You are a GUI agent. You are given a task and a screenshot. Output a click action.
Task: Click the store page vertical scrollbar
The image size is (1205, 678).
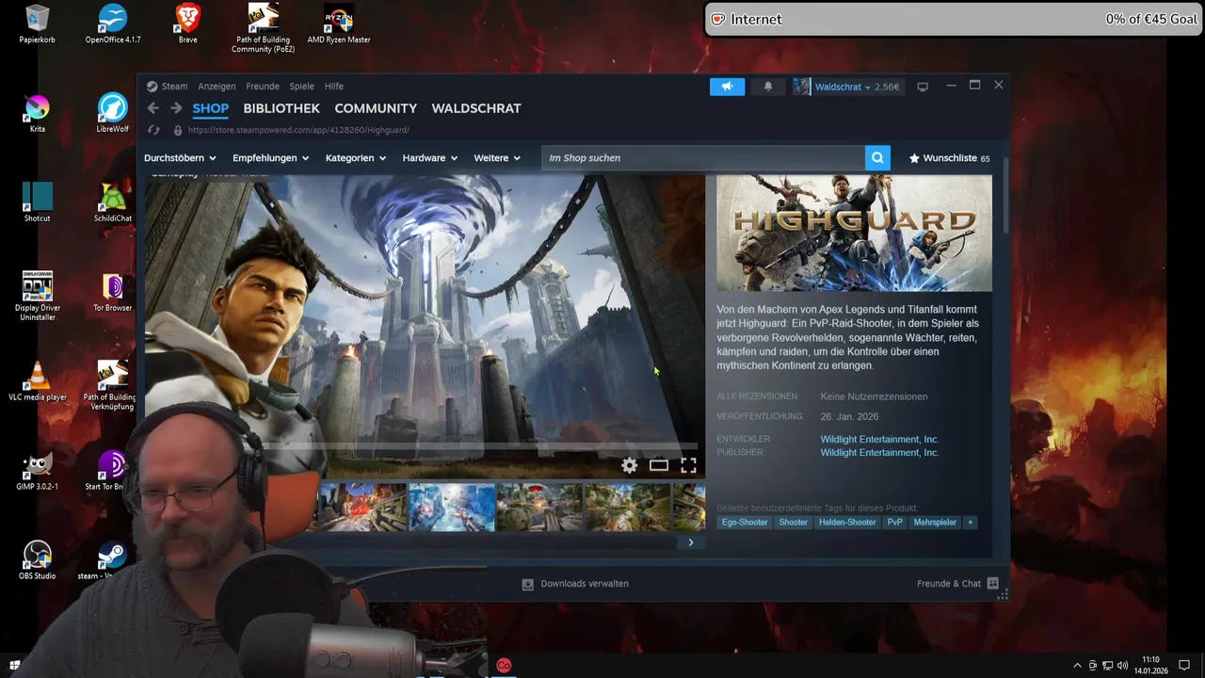click(1005, 198)
